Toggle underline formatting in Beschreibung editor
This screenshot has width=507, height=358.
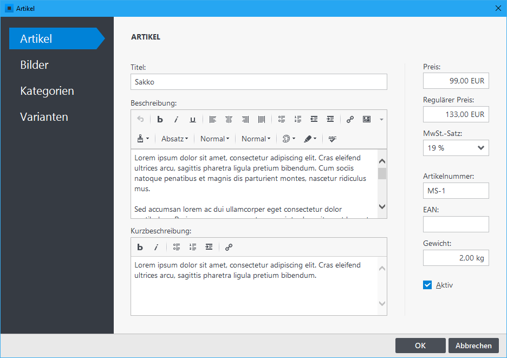click(x=193, y=119)
